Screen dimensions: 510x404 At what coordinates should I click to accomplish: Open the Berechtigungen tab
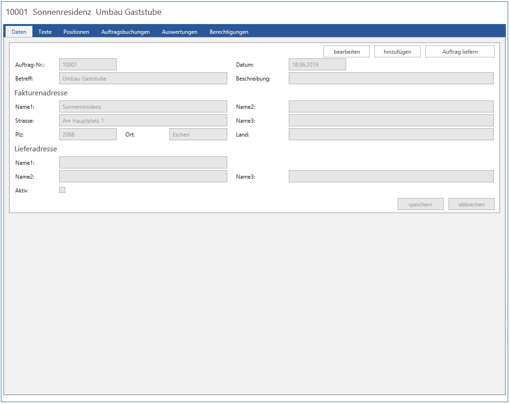pyautogui.click(x=229, y=32)
